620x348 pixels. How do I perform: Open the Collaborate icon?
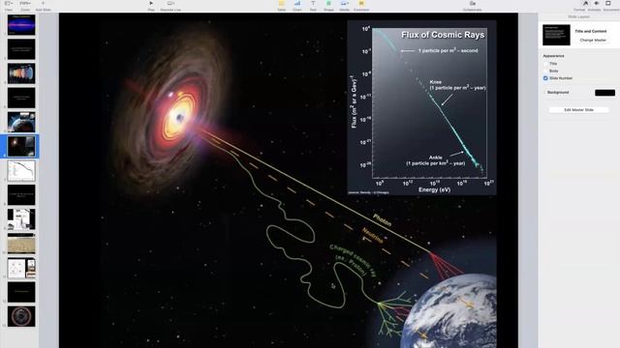click(473, 3)
